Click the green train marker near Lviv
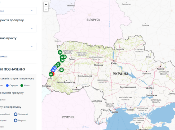 point(61,70)
